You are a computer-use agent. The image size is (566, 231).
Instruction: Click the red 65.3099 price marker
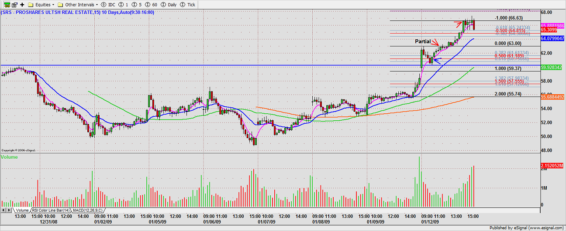coord(549,30)
